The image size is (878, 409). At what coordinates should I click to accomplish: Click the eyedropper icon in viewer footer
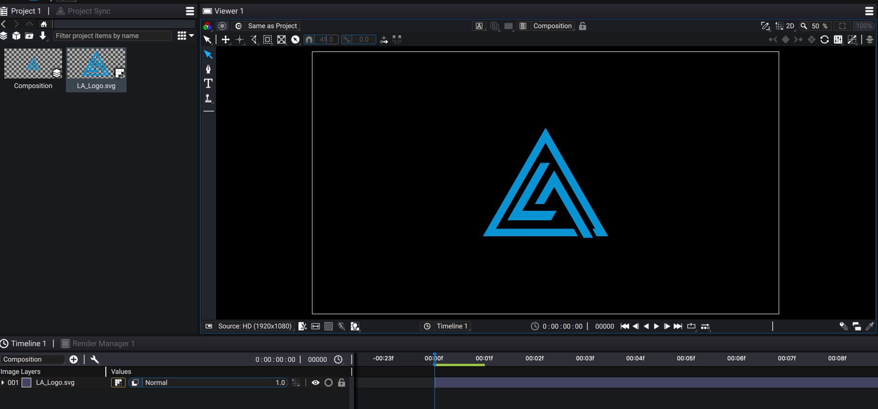[870, 326]
